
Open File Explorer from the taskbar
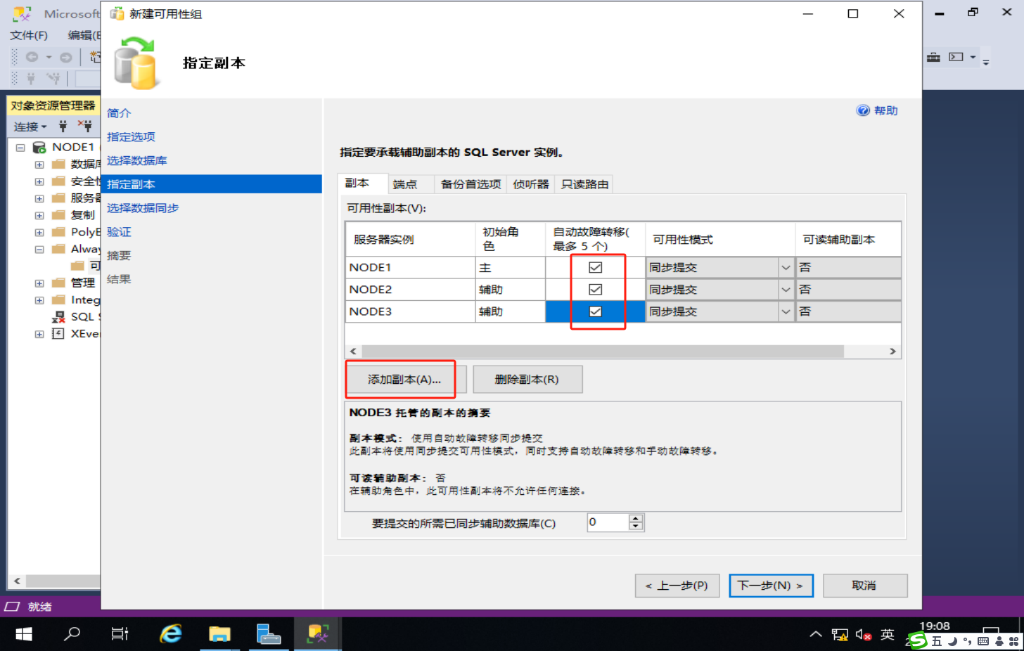(219, 634)
